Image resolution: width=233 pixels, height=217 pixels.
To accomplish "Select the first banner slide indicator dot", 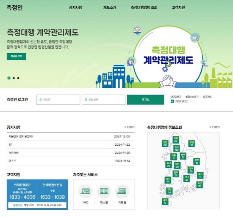I will pyautogui.click(x=9, y=78).
